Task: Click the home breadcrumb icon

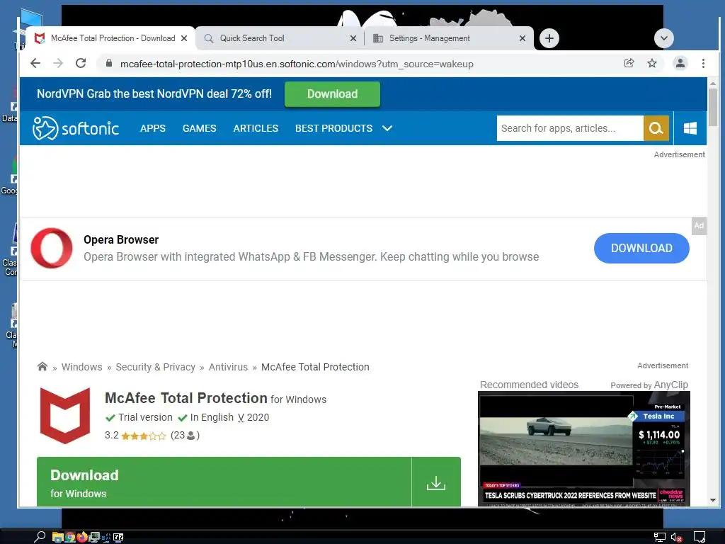Action: 42,367
